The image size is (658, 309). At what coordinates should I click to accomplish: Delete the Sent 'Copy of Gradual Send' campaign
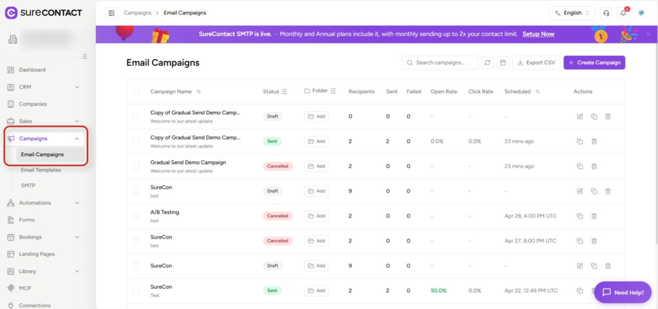(594, 142)
